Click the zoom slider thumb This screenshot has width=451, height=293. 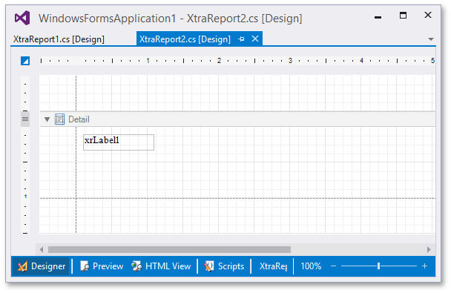click(x=378, y=266)
